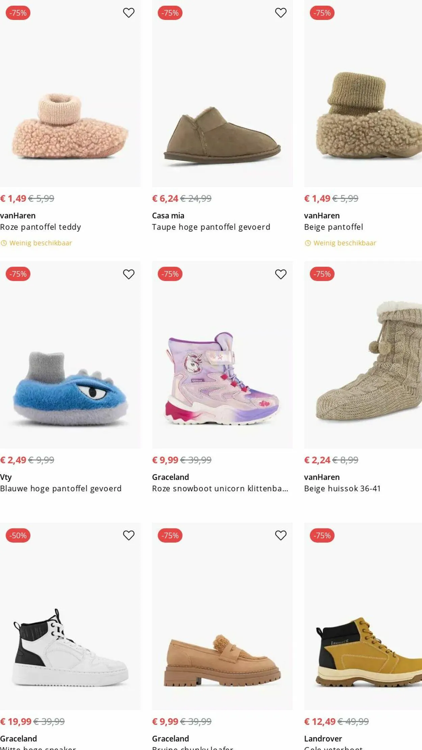The height and width of the screenshot is (750, 422).
Task: Click the yellow Landrover boot image
Action: click(x=368, y=651)
